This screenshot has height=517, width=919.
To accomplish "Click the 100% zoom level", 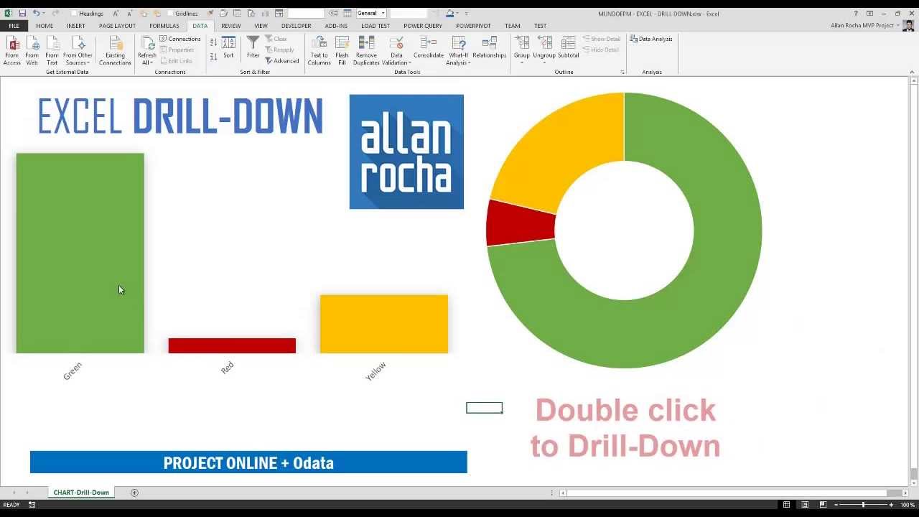I will (x=907, y=505).
